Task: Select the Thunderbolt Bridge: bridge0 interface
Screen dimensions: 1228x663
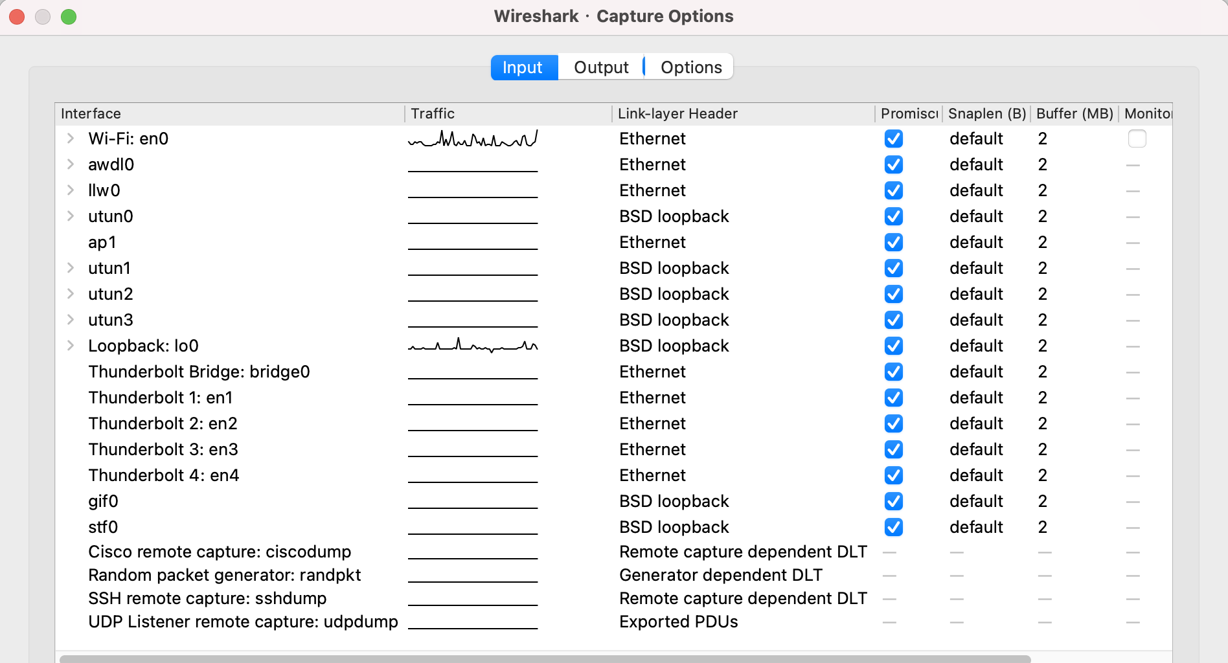Action: pyautogui.click(x=199, y=372)
